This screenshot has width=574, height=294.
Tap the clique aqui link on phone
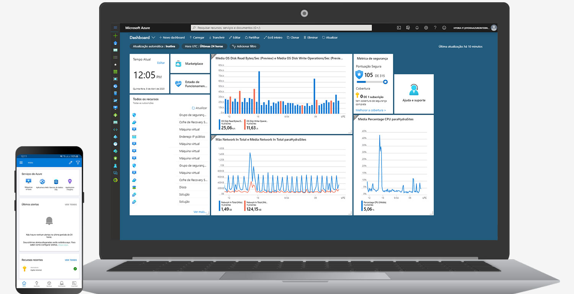pyautogui.click(x=64, y=244)
